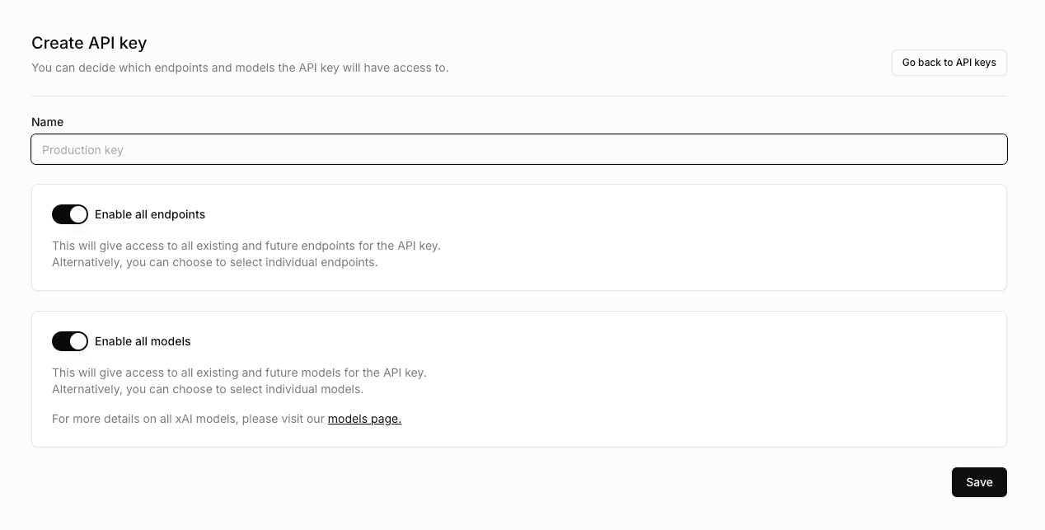1045x530 pixels.
Task: Click the subtitle about endpoints and models access
Action: coord(240,68)
